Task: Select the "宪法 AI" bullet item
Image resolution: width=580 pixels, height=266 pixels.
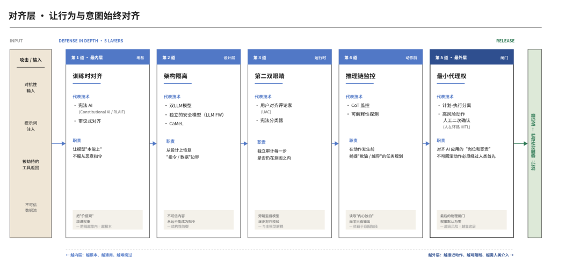Action: pos(83,105)
